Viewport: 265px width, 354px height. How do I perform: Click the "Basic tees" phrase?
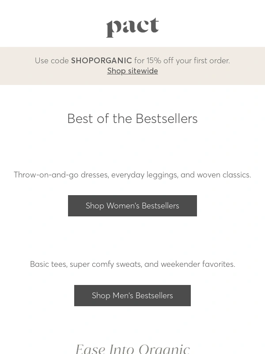click(48, 264)
